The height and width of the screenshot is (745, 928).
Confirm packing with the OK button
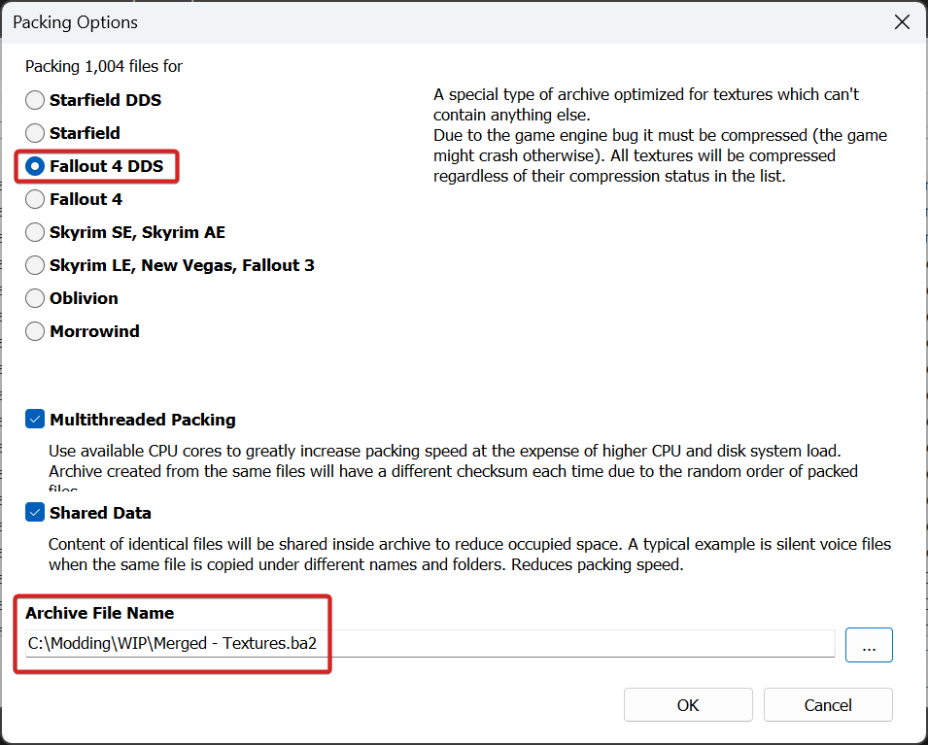point(688,705)
